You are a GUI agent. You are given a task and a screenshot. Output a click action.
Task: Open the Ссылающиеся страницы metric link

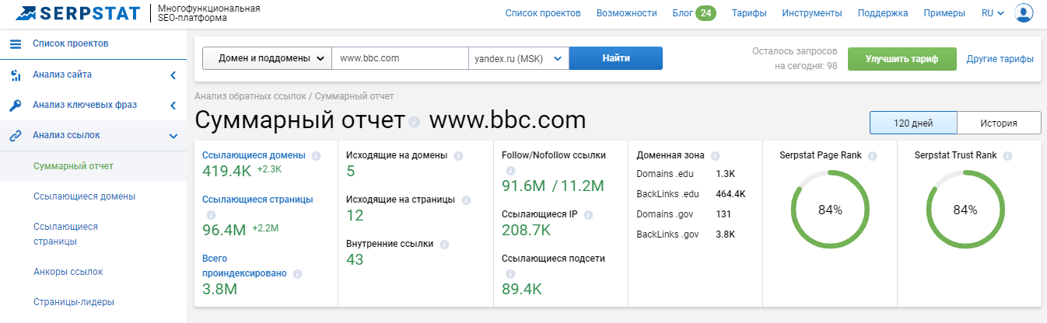pos(257,200)
